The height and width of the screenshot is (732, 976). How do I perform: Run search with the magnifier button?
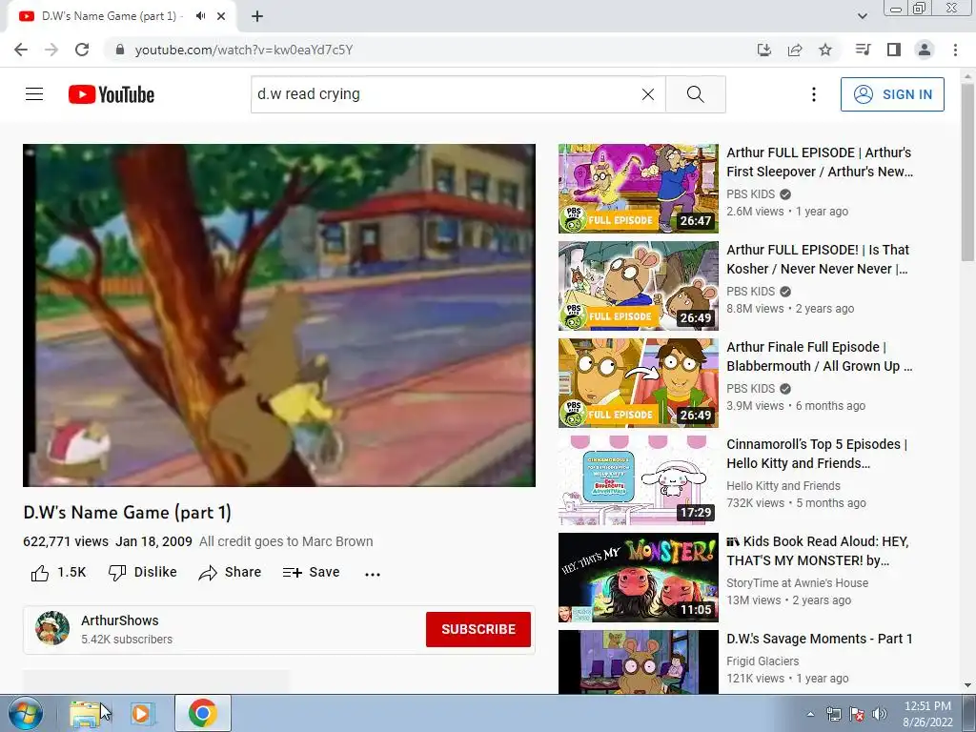tap(695, 94)
